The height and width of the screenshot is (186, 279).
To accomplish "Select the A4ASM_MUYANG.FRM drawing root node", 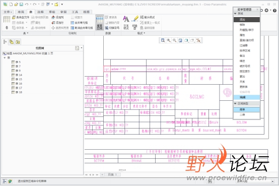I will coord(28,53).
